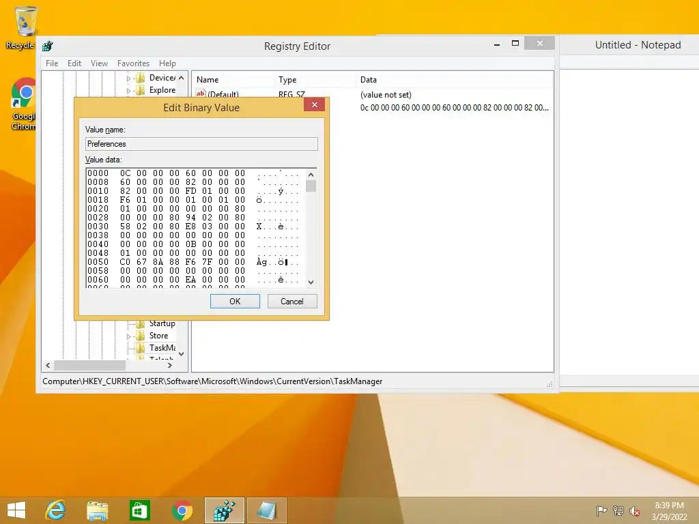Viewport: 699px width, 524px height.
Task: Click the Windows Start button
Action: coord(16,510)
